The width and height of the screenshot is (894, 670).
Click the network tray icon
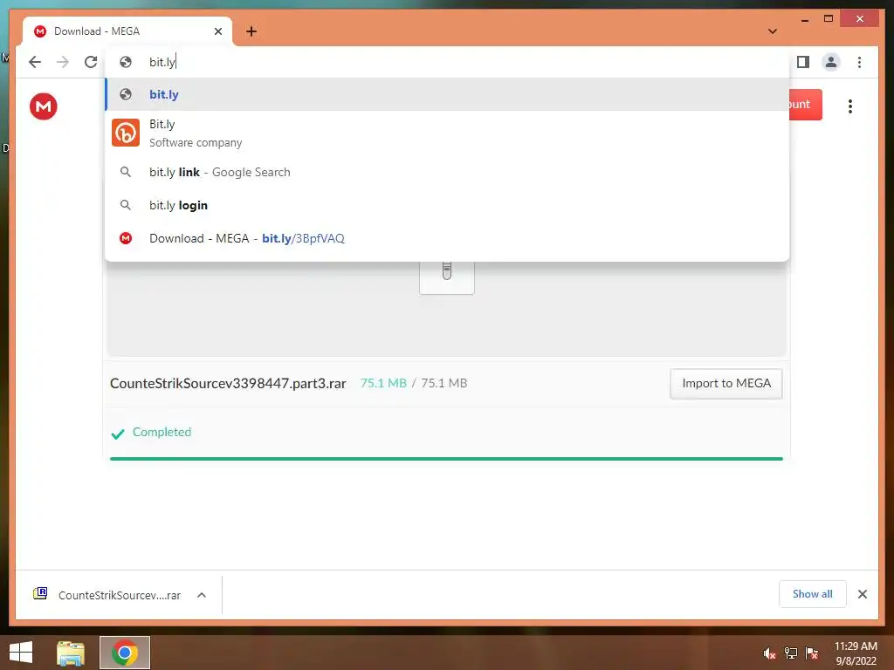[x=791, y=653]
